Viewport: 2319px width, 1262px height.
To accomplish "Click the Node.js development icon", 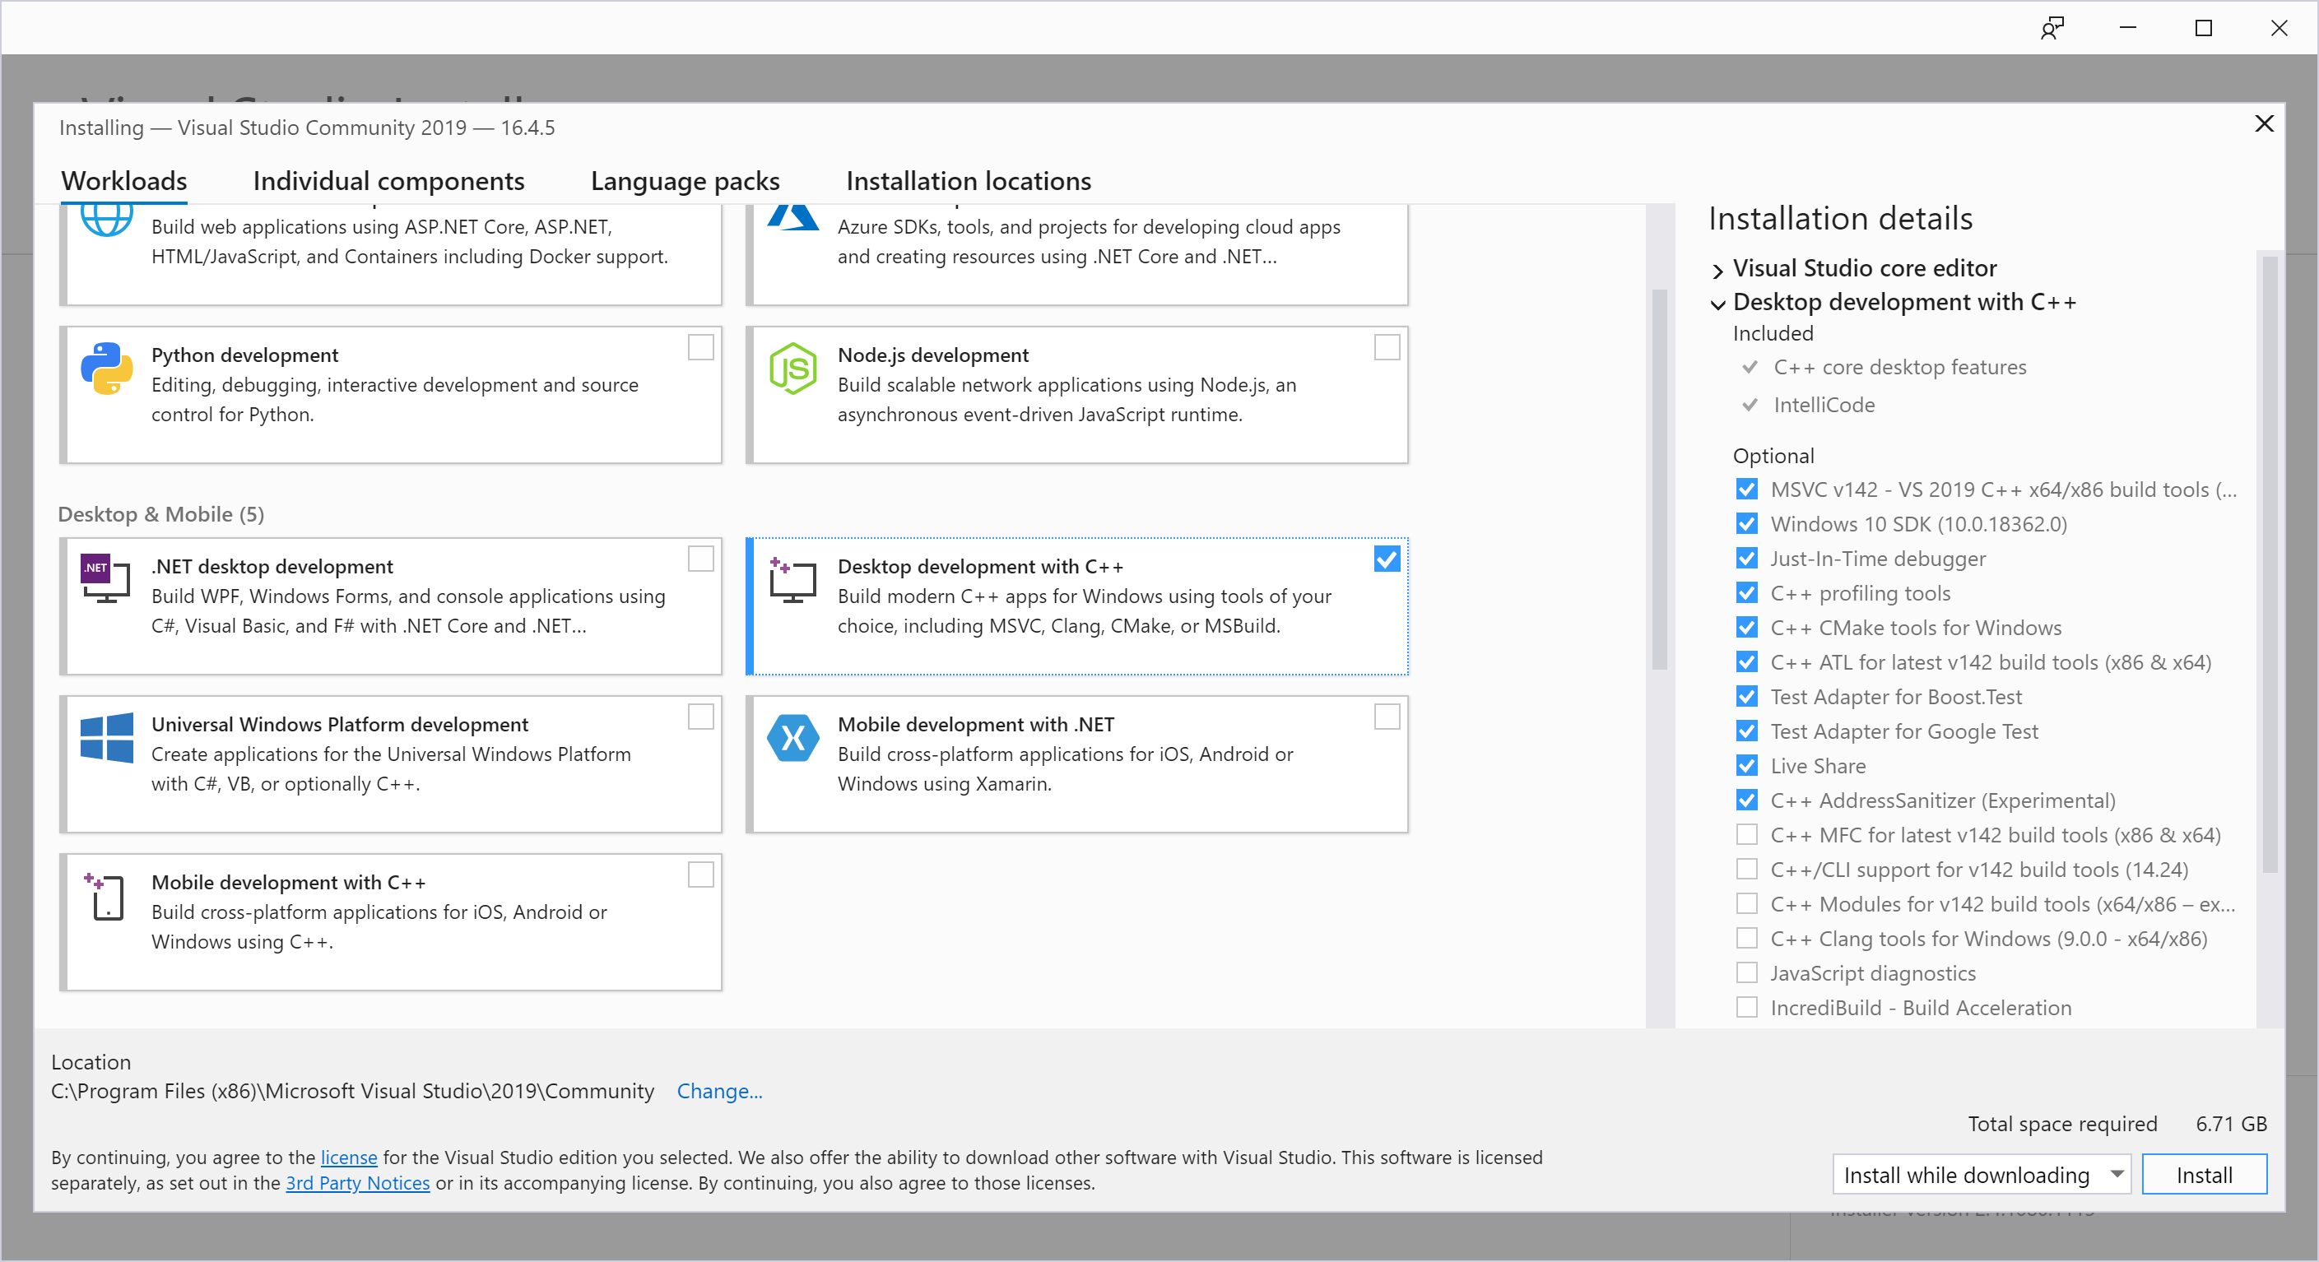I will pos(792,369).
